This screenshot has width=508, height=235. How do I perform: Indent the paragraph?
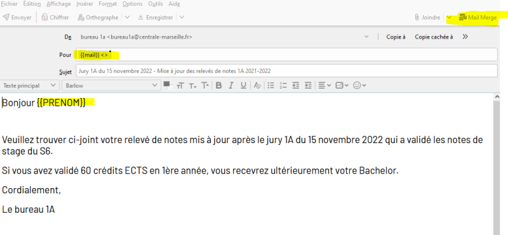308,86
